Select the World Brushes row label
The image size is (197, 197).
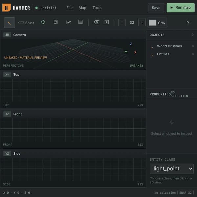click(x=169, y=46)
